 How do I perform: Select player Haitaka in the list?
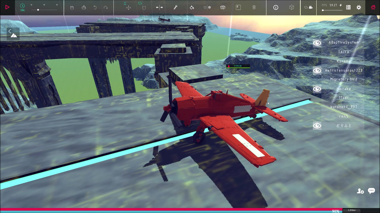(344, 89)
